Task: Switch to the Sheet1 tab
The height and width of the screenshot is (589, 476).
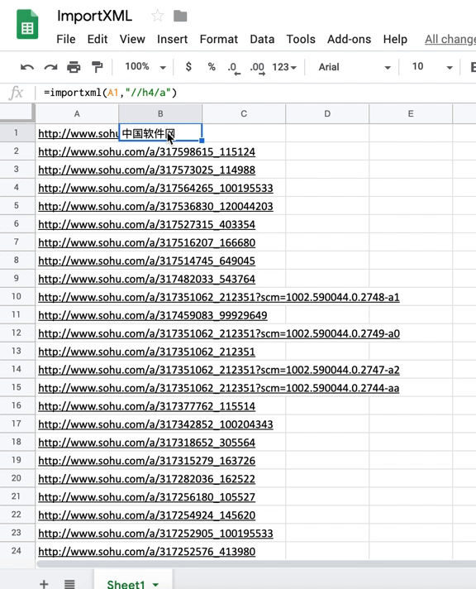Action: point(133,583)
